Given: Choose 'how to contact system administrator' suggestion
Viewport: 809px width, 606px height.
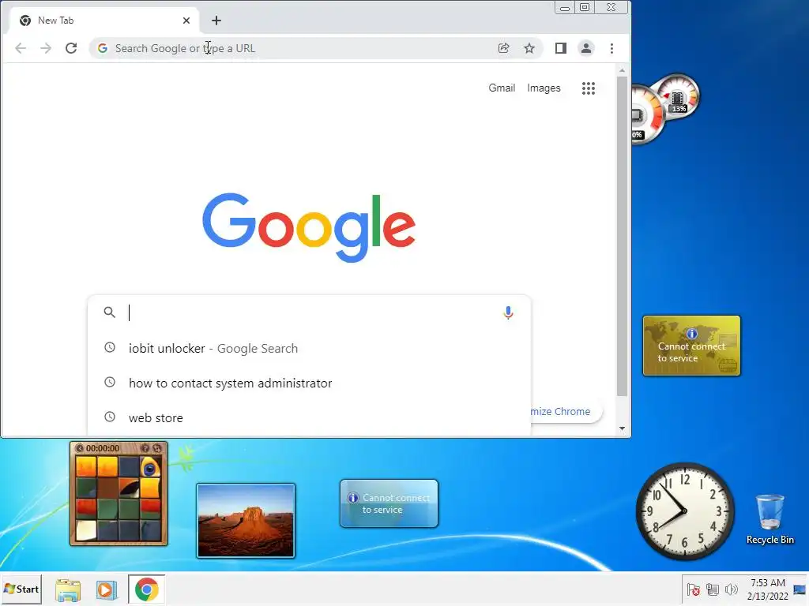Looking at the screenshot, I should click(x=310, y=383).
